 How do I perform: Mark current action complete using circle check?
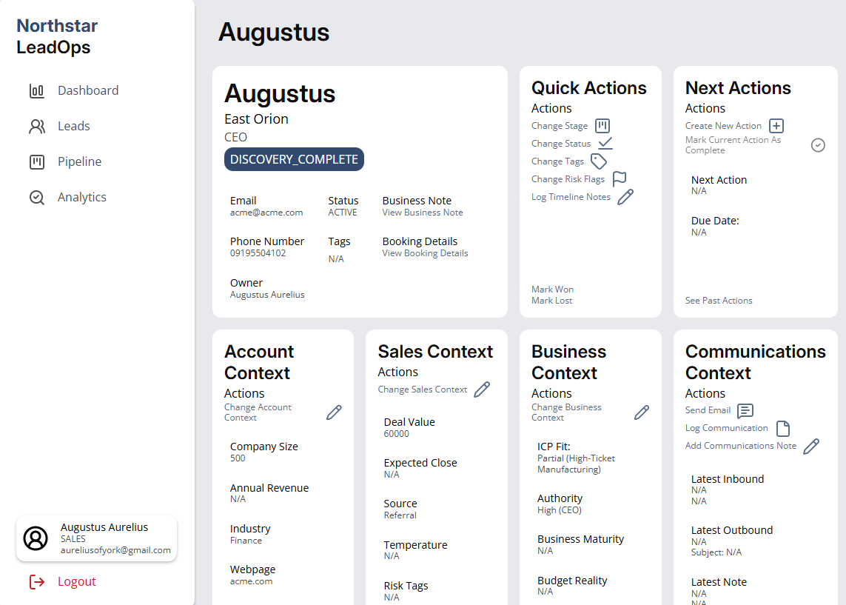[x=818, y=145]
